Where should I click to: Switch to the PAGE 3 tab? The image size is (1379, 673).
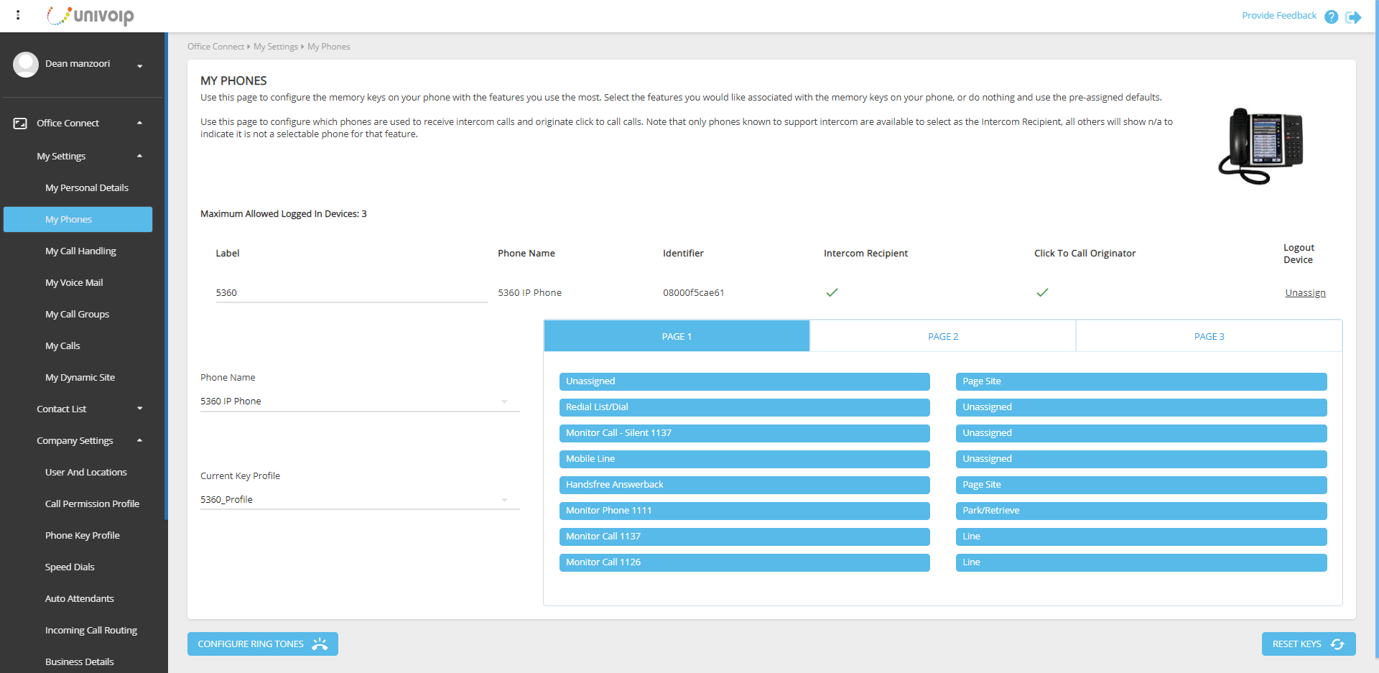click(x=1209, y=335)
